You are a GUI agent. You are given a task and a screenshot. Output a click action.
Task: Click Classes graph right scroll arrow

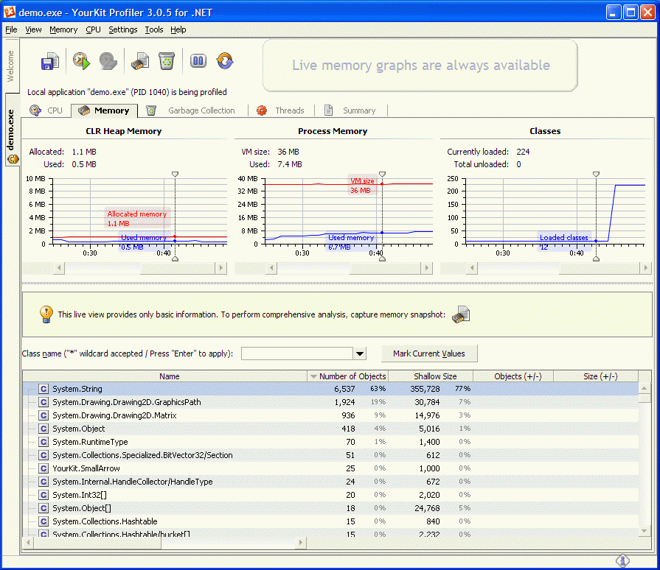(646, 268)
